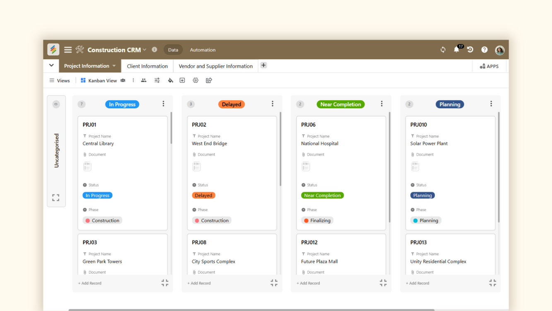The width and height of the screenshot is (552, 311).
Task: Open the view settings gear icon
Action: click(195, 80)
